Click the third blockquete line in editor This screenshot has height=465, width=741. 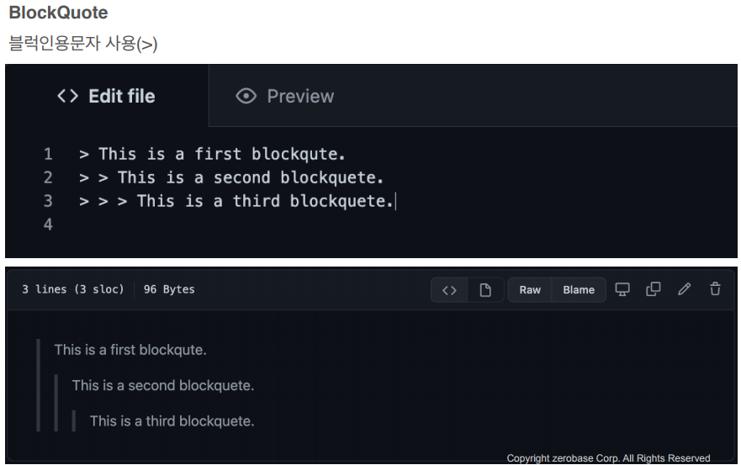(x=236, y=201)
